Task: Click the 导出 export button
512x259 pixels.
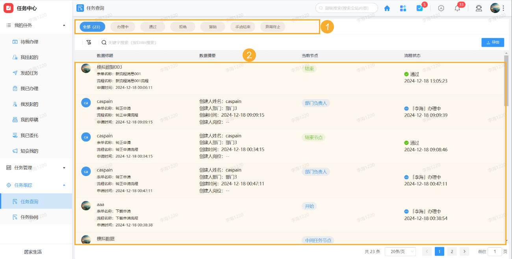Action: click(493, 42)
